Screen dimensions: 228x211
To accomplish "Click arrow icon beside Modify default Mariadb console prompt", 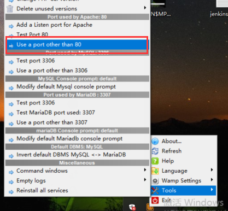I will (11, 140).
